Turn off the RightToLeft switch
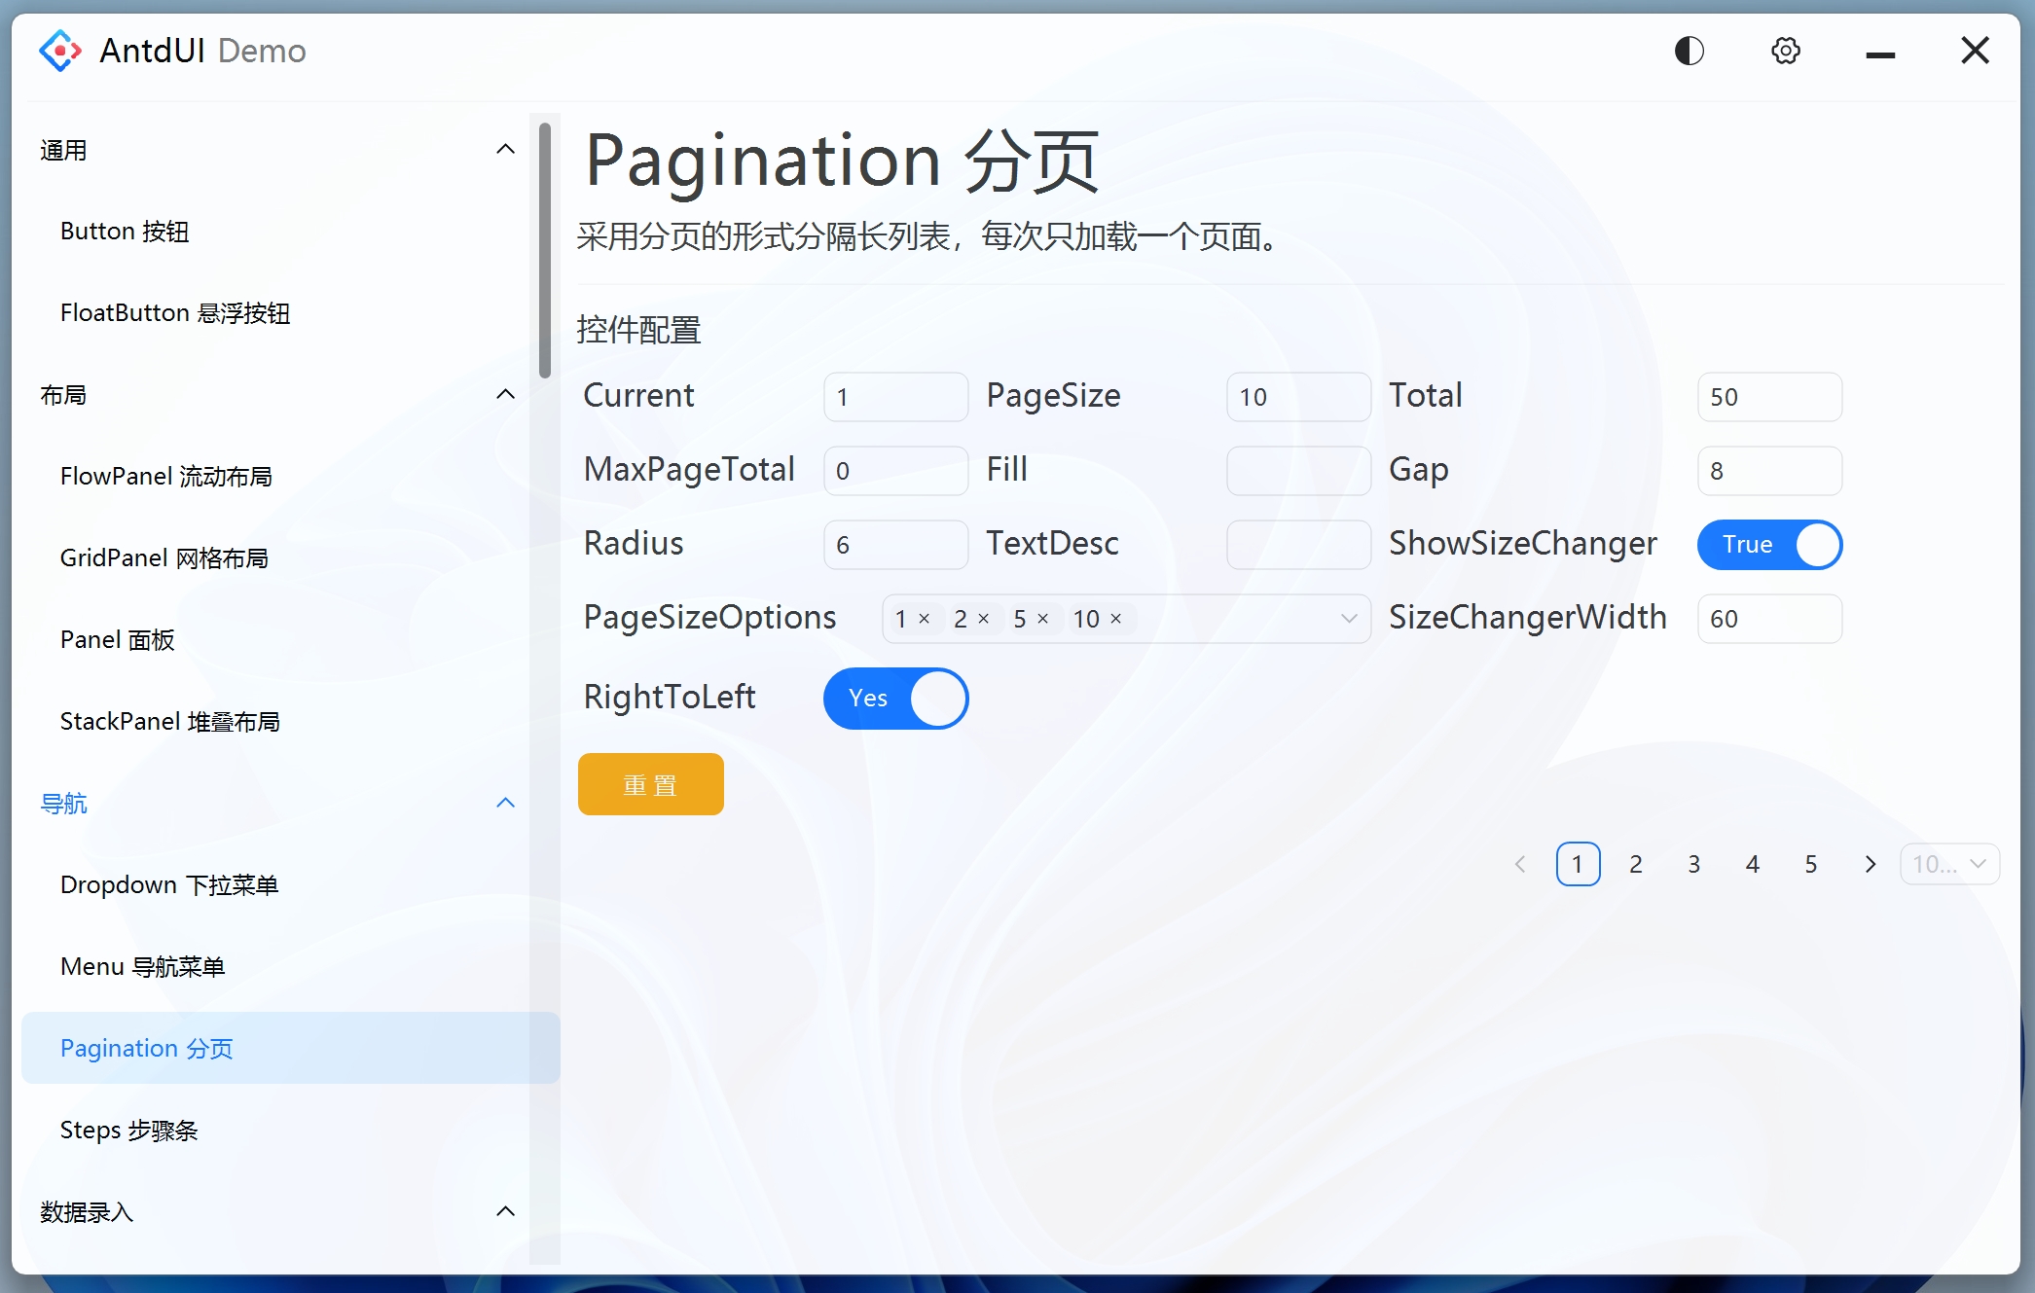 (x=895, y=699)
